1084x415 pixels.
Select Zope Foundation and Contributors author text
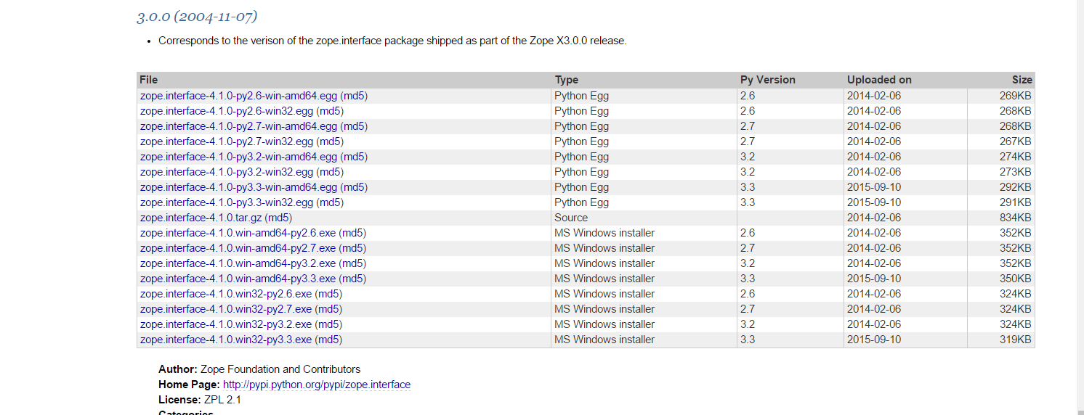point(280,369)
